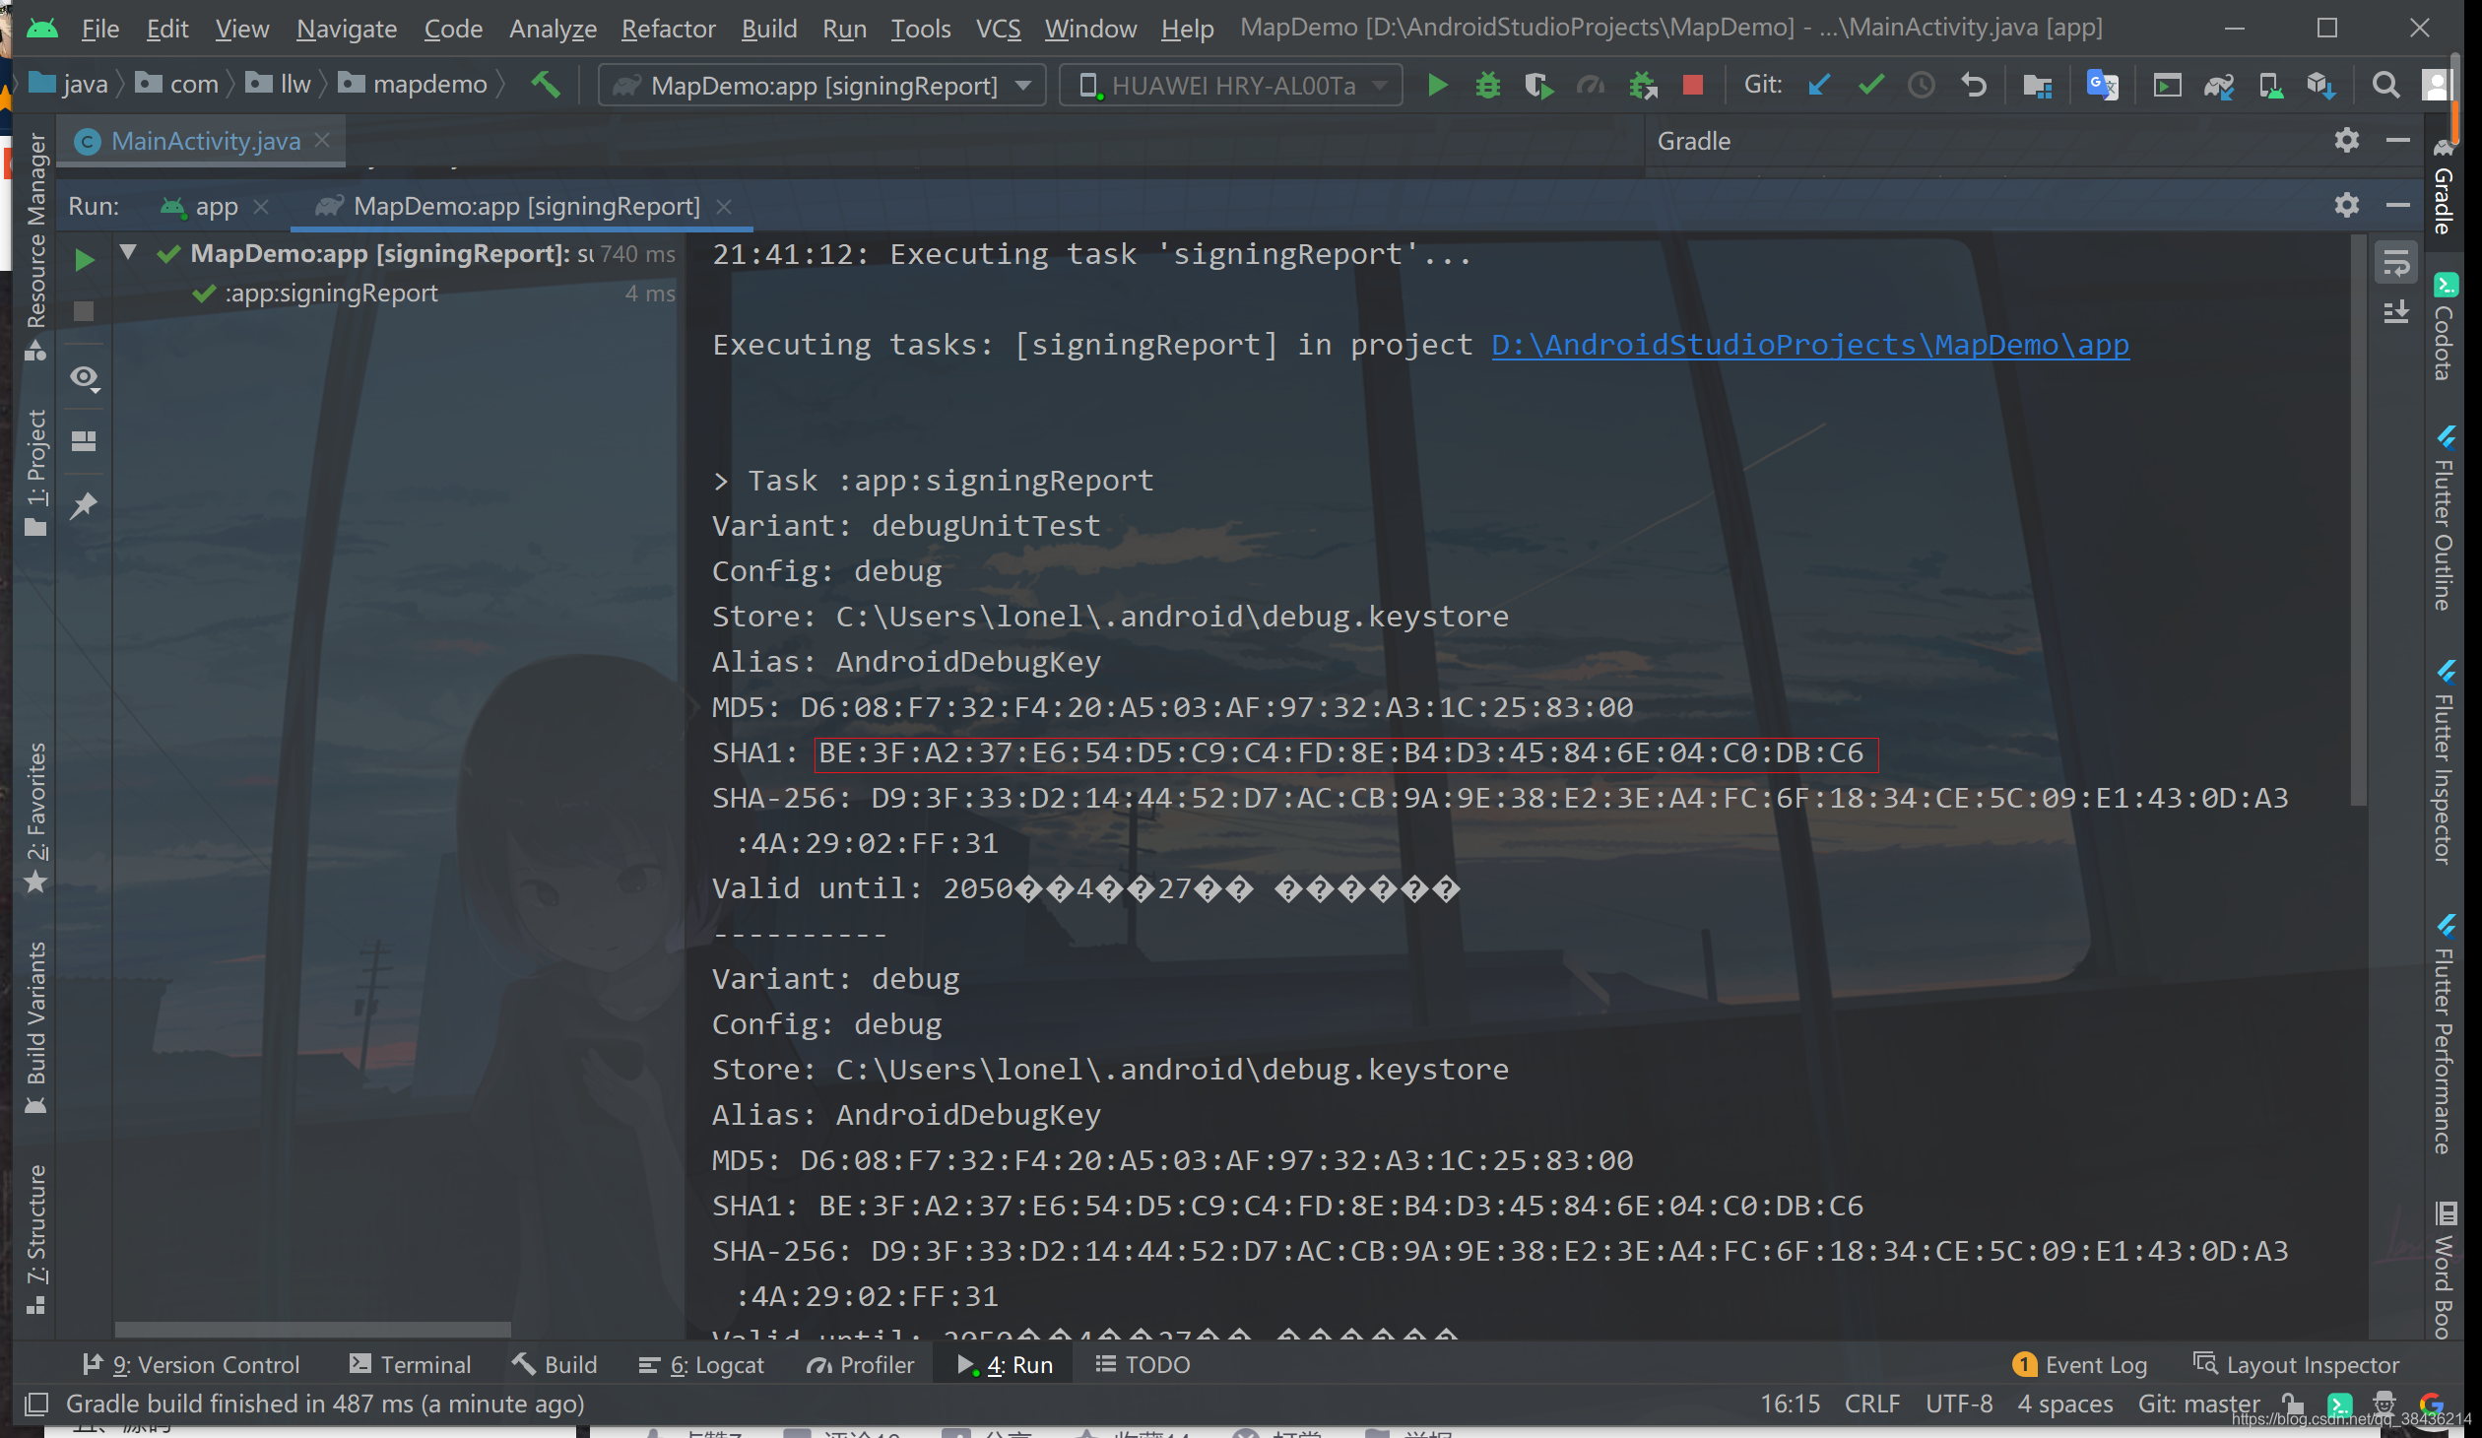Toggle Flutter Inspector side panel
The height and width of the screenshot is (1438, 2482).
point(2443,763)
